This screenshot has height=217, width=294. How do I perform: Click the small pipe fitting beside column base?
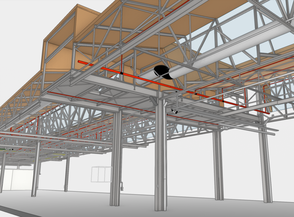coord(122,186)
